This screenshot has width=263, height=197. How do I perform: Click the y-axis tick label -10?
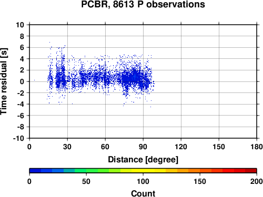point(18,138)
